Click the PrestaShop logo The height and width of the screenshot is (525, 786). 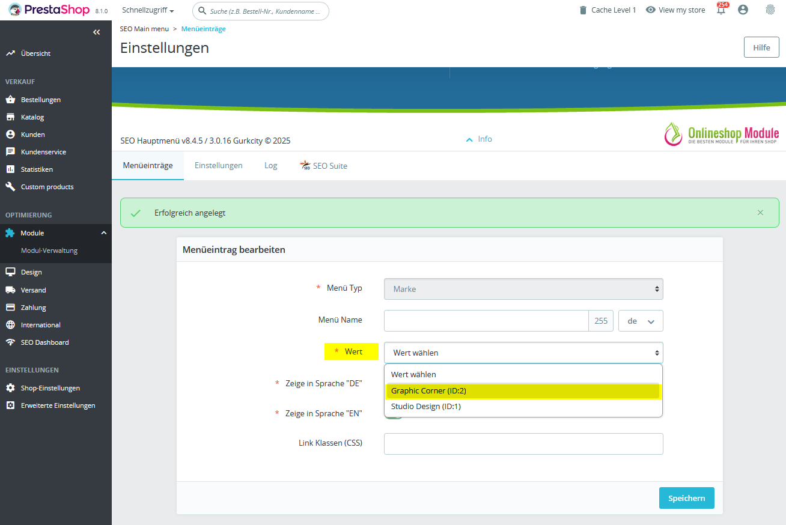pyautogui.click(x=49, y=10)
